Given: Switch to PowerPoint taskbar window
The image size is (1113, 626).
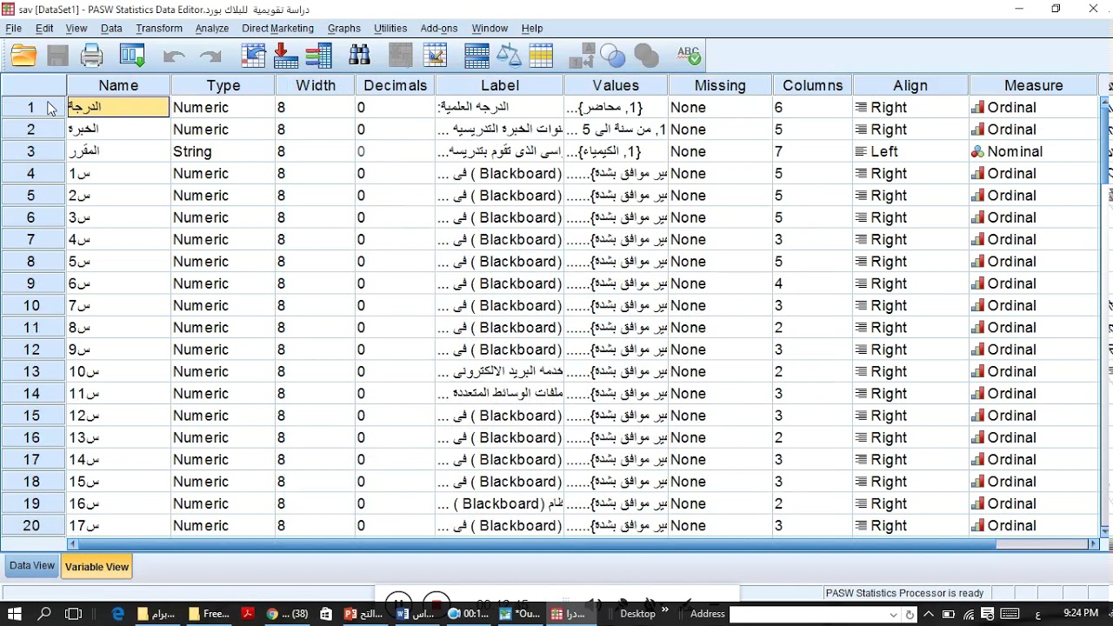Looking at the screenshot, I should 363,614.
